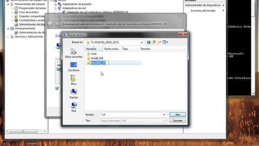Image resolution: width=259 pixels, height=146 pixels.
Task: Open Acciones adicionales submenu
Action: coord(205,11)
